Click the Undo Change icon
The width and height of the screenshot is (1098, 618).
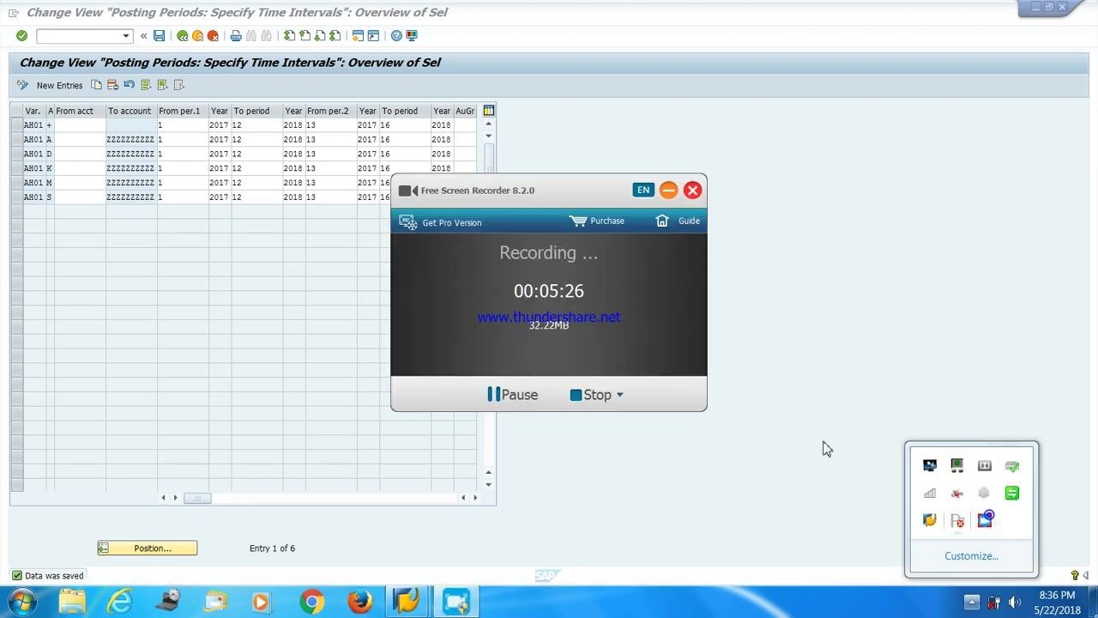[x=129, y=85]
